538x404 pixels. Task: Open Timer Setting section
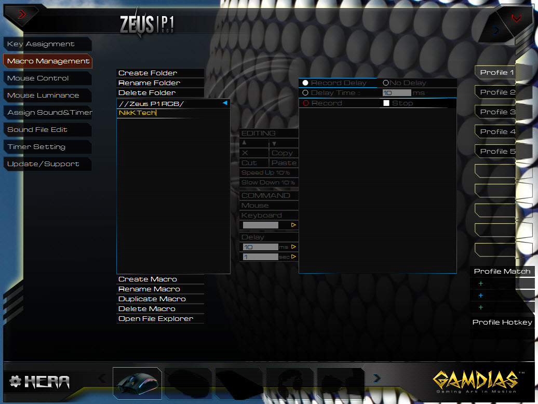tap(47, 147)
